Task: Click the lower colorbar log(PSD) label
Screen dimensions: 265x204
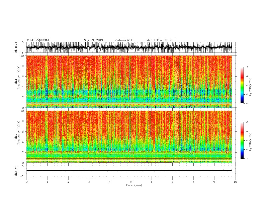Action: (251, 142)
